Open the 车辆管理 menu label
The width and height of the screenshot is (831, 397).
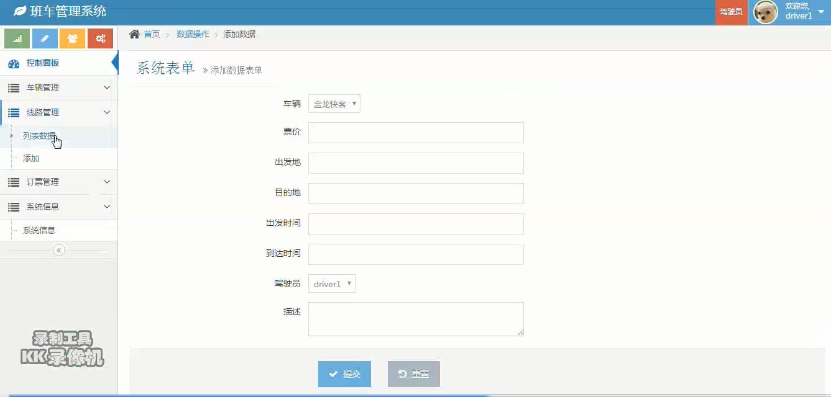coord(43,87)
